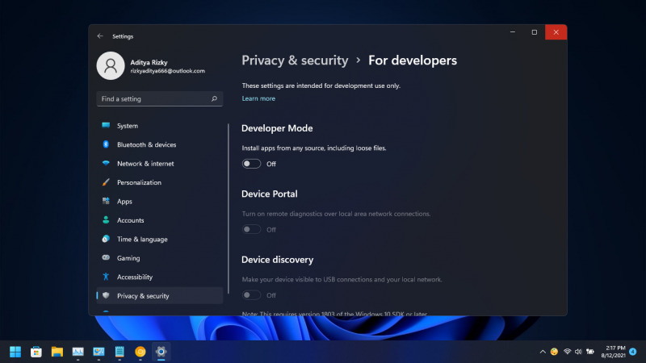This screenshot has width=646, height=363.
Task: Open the Accessibility category
Action: point(159,277)
